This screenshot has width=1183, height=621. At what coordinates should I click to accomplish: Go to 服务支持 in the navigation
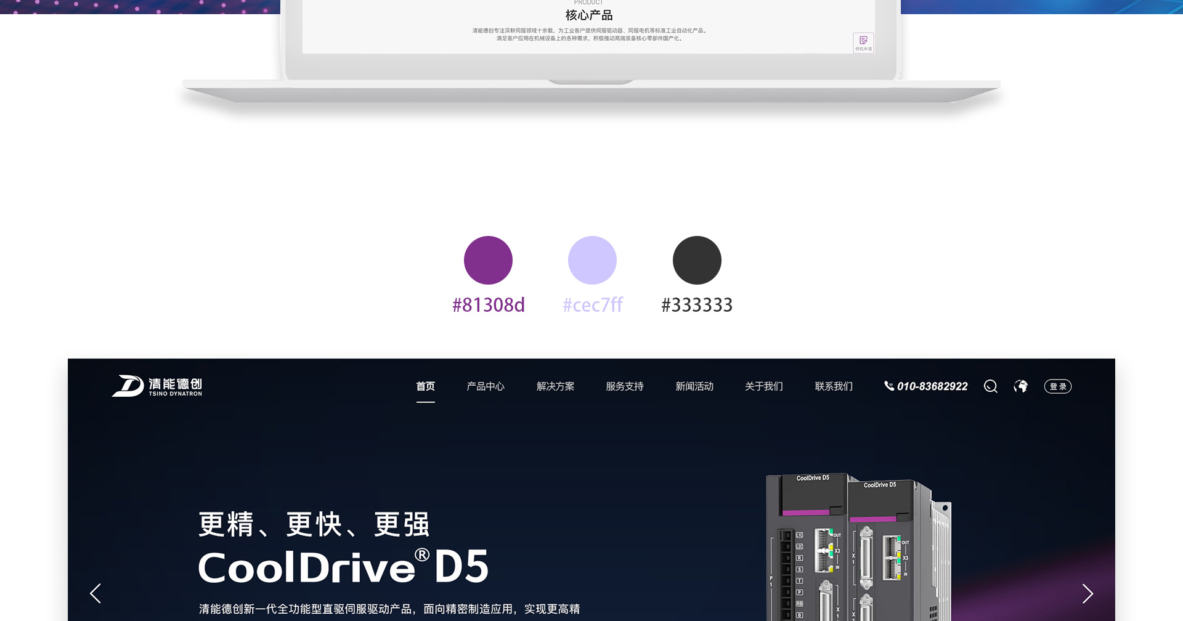625,386
